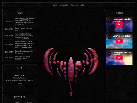Select the news date 2026.07.29
Screen dimensions: 137x103
[9, 29]
